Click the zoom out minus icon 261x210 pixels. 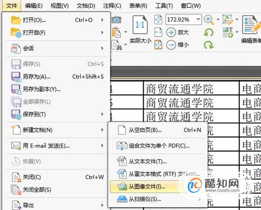171,45
